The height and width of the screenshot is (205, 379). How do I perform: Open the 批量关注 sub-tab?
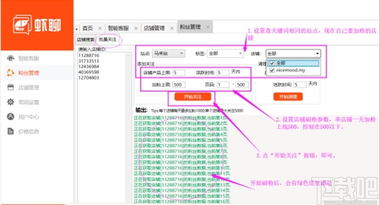tap(107, 40)
